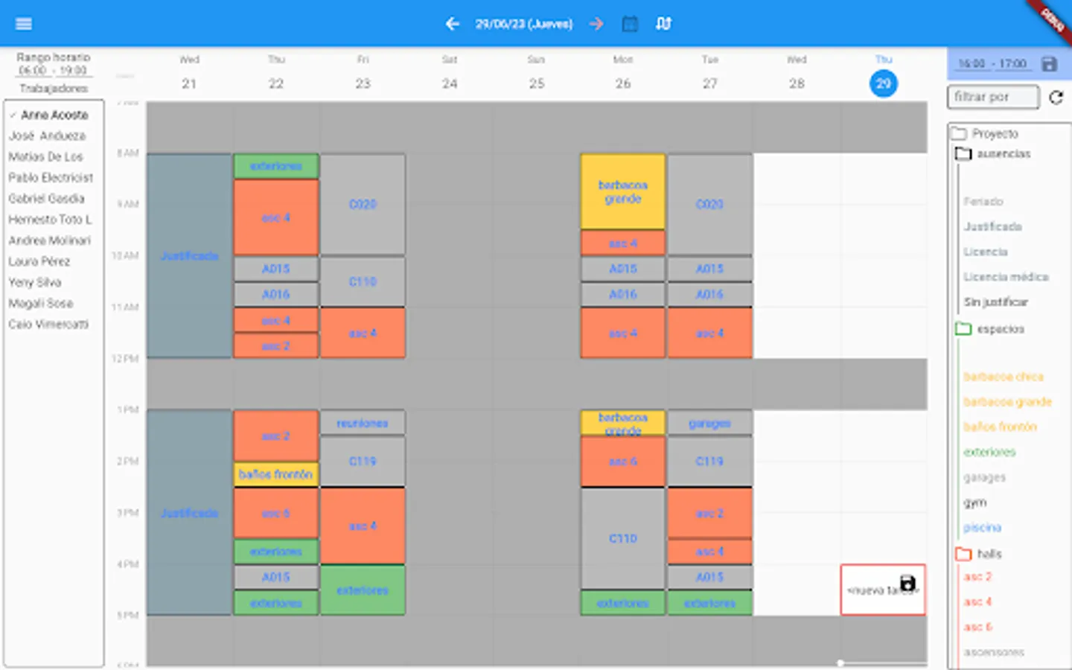Choose Feriado in the ausencias tree
Image resolution: width=1072 pixels, height=670 pixels.
983,201
